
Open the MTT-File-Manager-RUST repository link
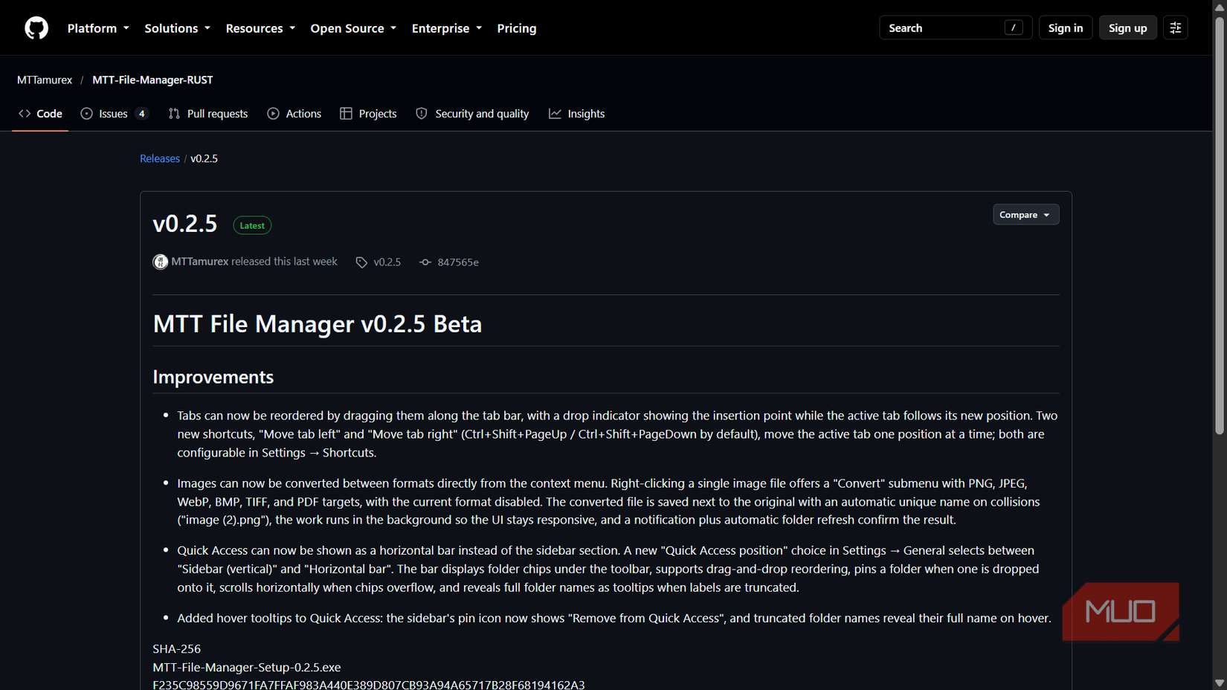152,80
